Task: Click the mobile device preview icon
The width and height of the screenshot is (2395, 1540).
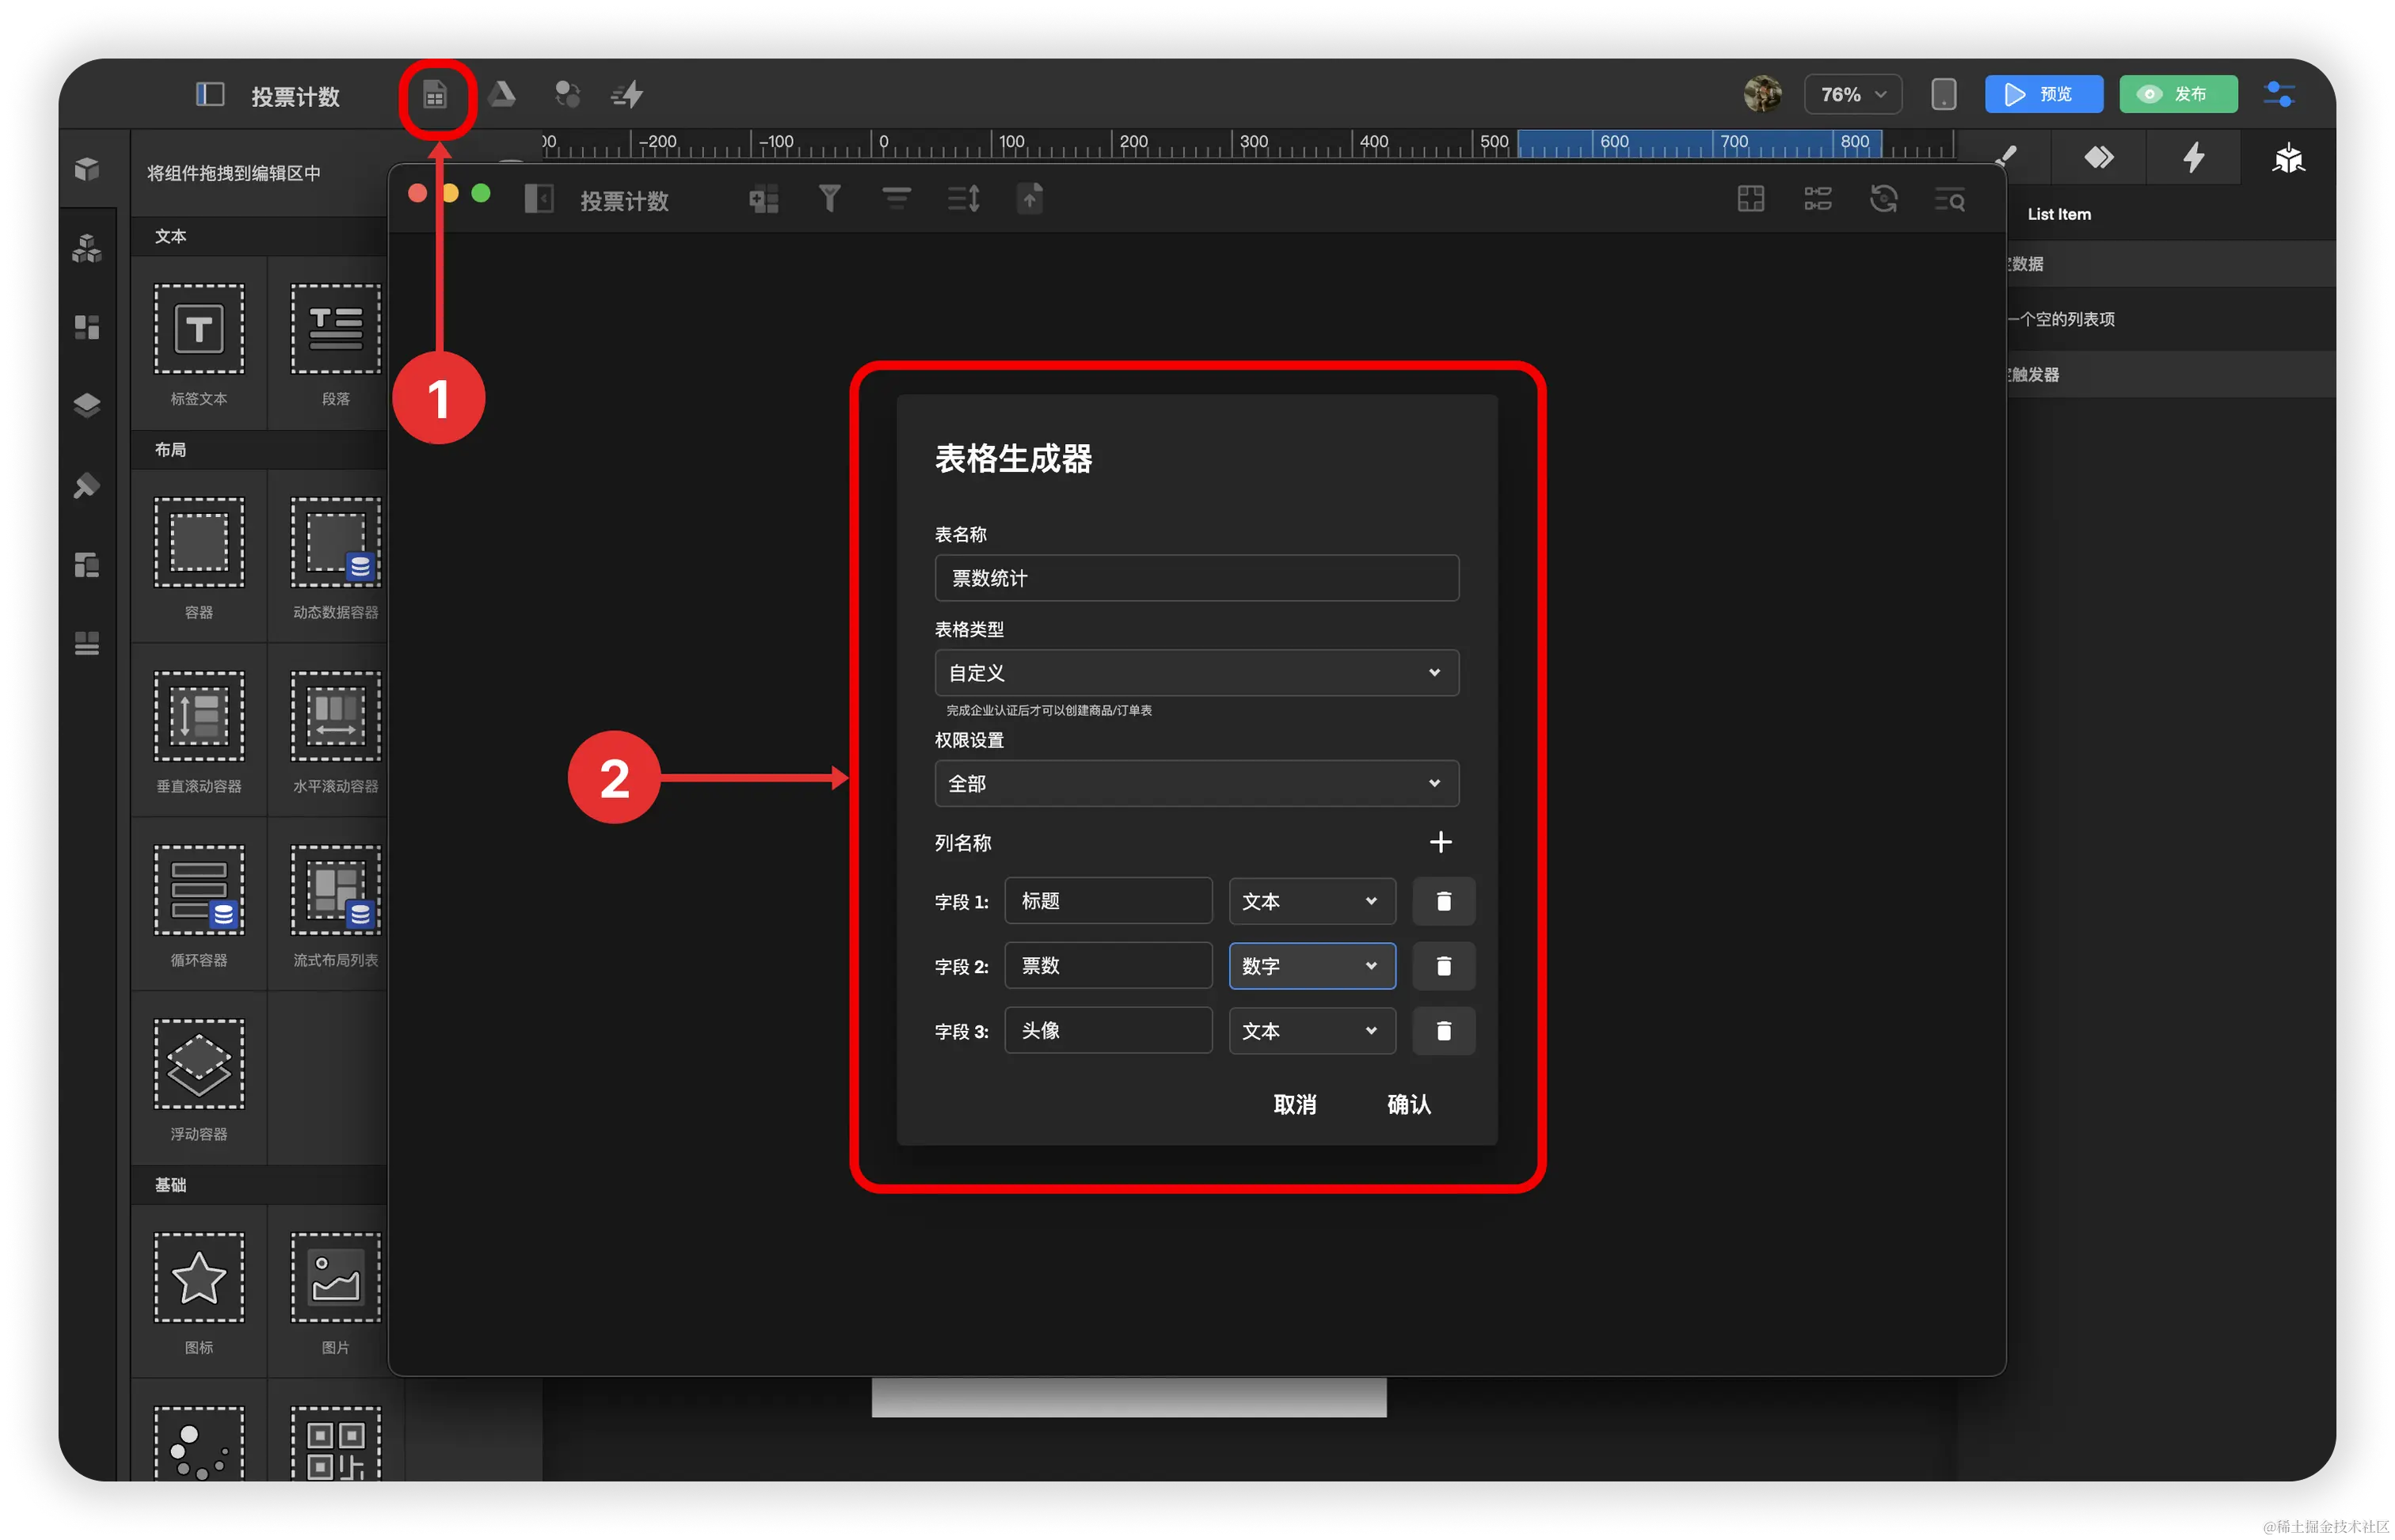Action: click(x=1943, y=94)
